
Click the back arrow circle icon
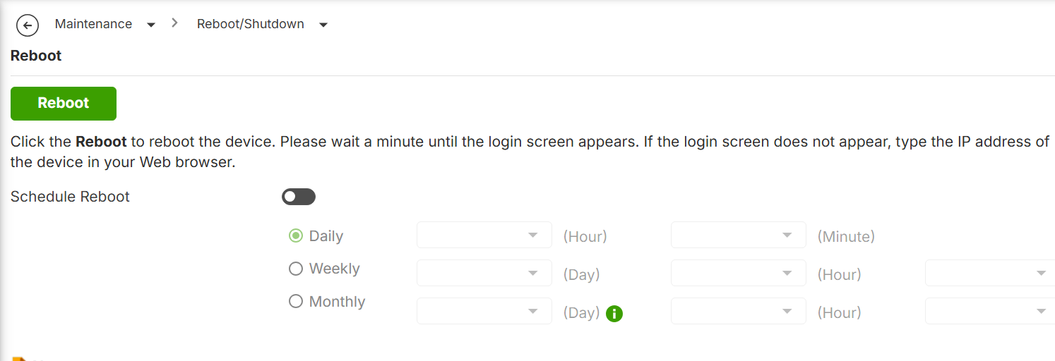(x=27, y=26)
